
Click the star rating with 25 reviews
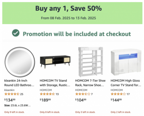(12, 94)
